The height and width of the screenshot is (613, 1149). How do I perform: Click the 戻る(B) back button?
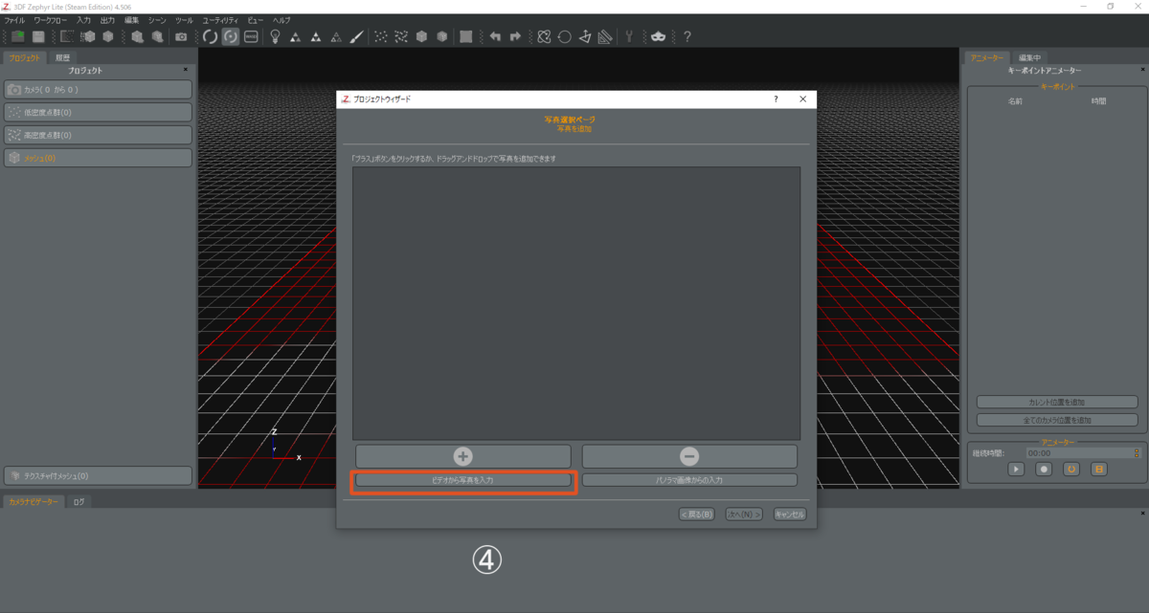697,514
